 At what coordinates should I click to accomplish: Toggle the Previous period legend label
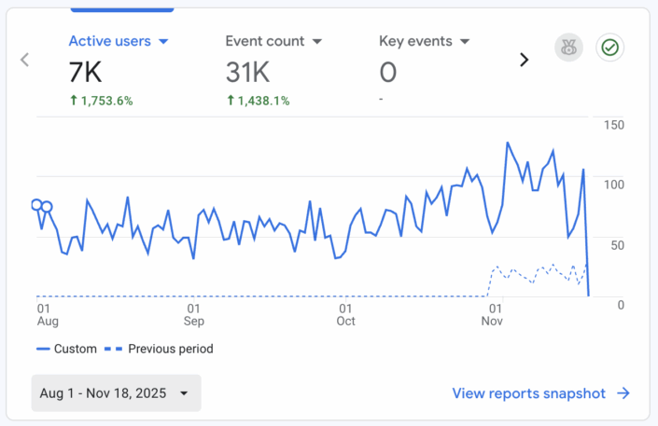[170, 349]
